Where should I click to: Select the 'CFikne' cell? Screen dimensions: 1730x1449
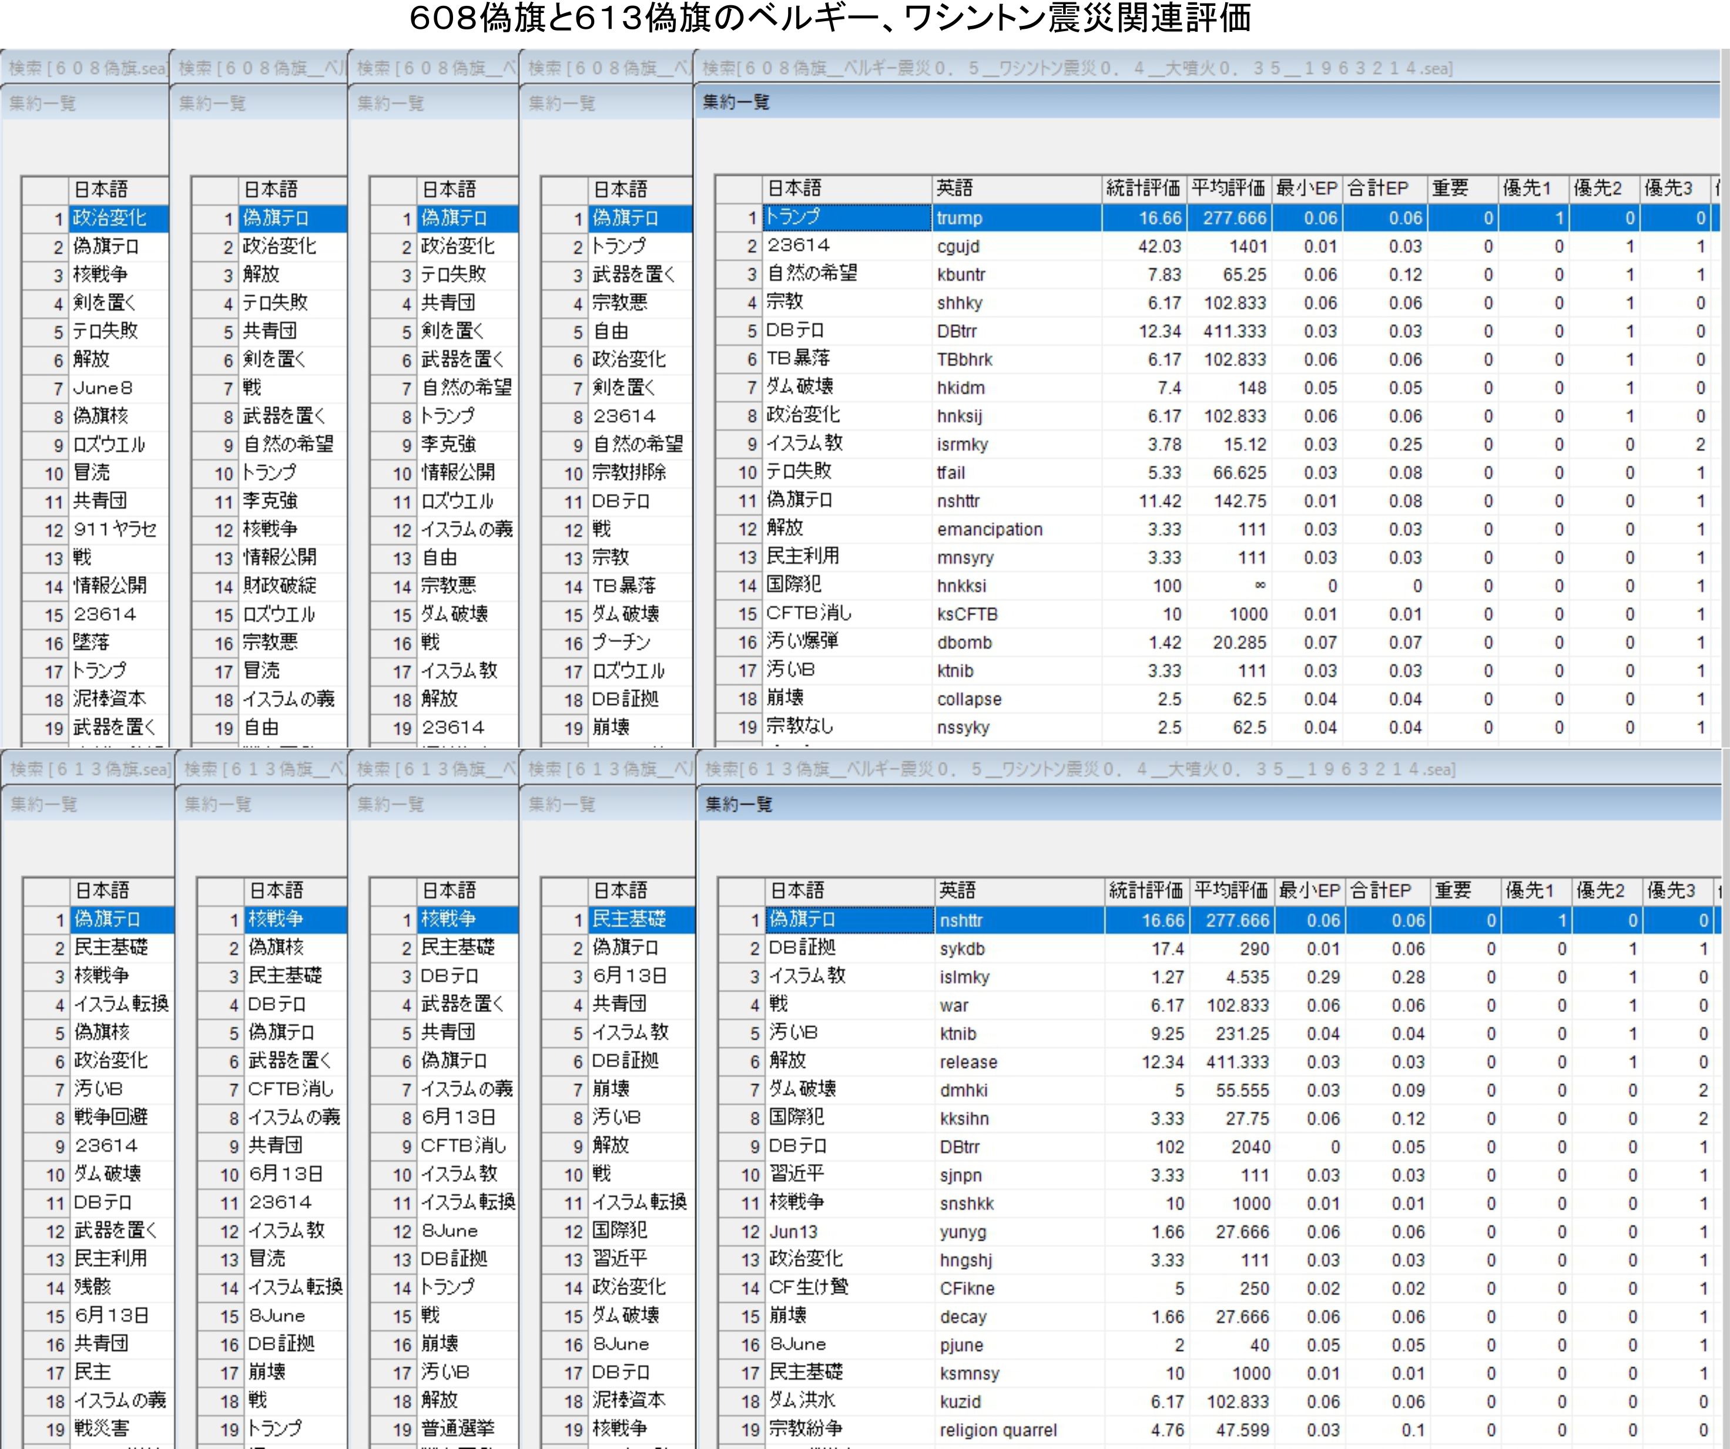[x=1020, y=1289]
